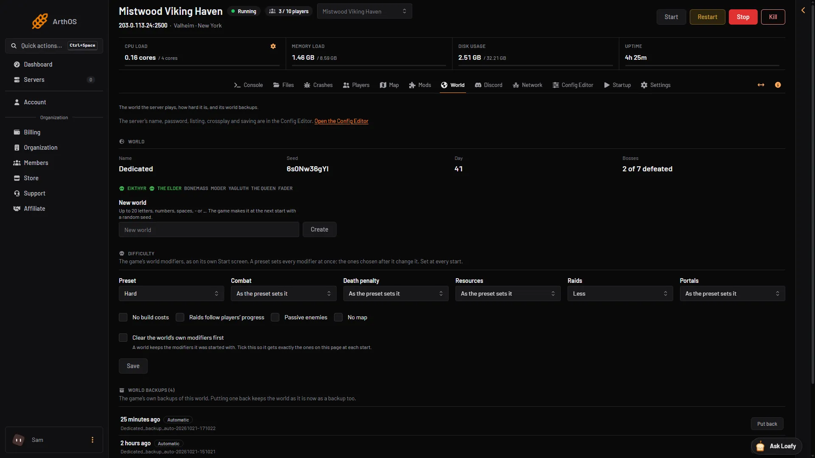Click the Affiliate handshake icon in sidebar
The width and height of the screenshot is (815, 458).
click(17, 209)
